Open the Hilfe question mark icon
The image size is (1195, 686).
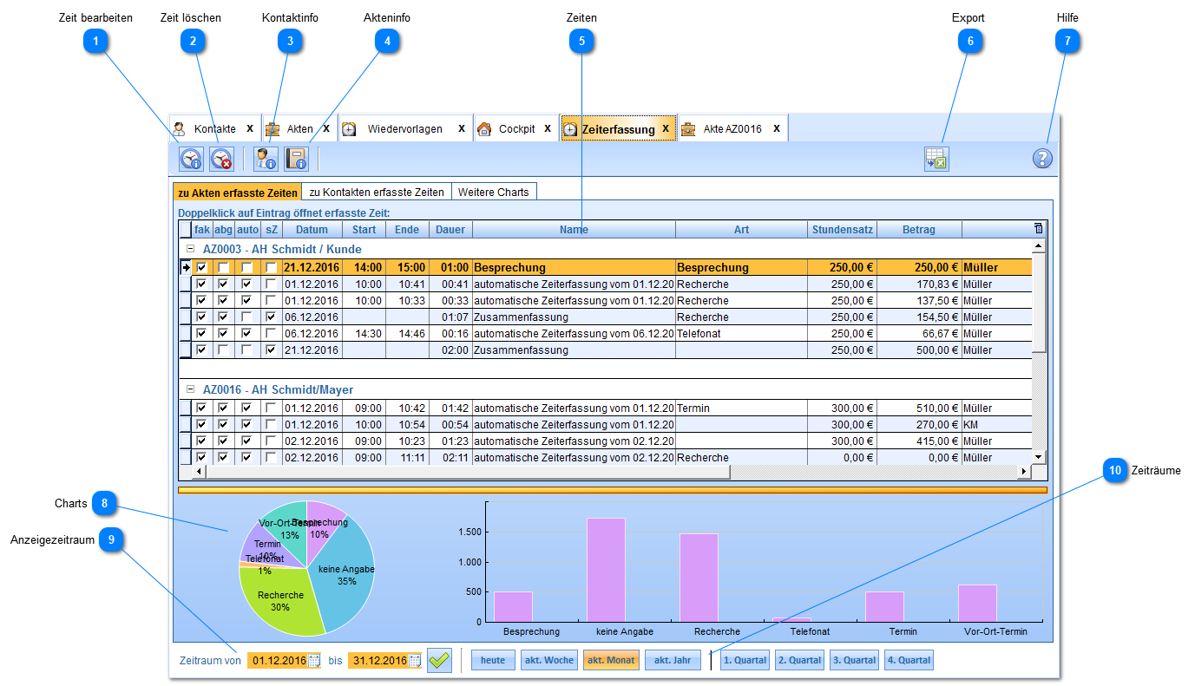tap(1042, 159)
